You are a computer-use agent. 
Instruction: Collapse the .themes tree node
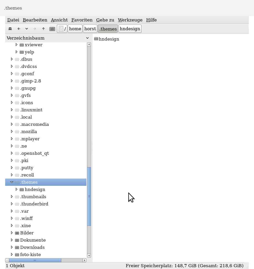coord(12,182)
